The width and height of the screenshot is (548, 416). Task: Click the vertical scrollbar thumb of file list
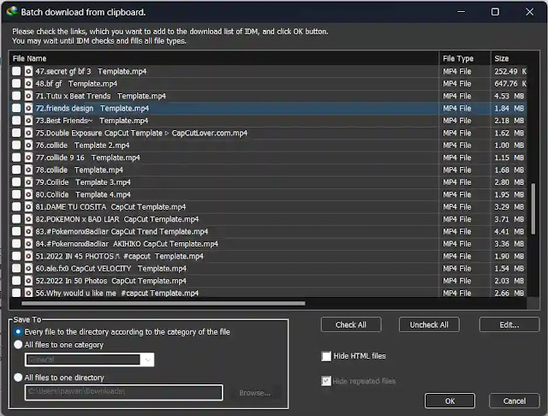tap(533, 209)
